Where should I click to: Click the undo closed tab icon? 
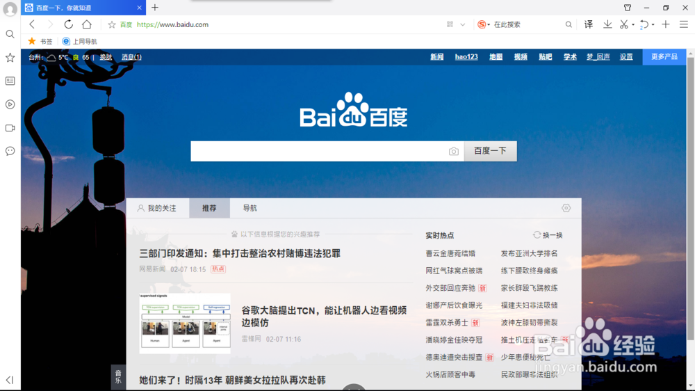pyautogui.click(x=644, y=24)
